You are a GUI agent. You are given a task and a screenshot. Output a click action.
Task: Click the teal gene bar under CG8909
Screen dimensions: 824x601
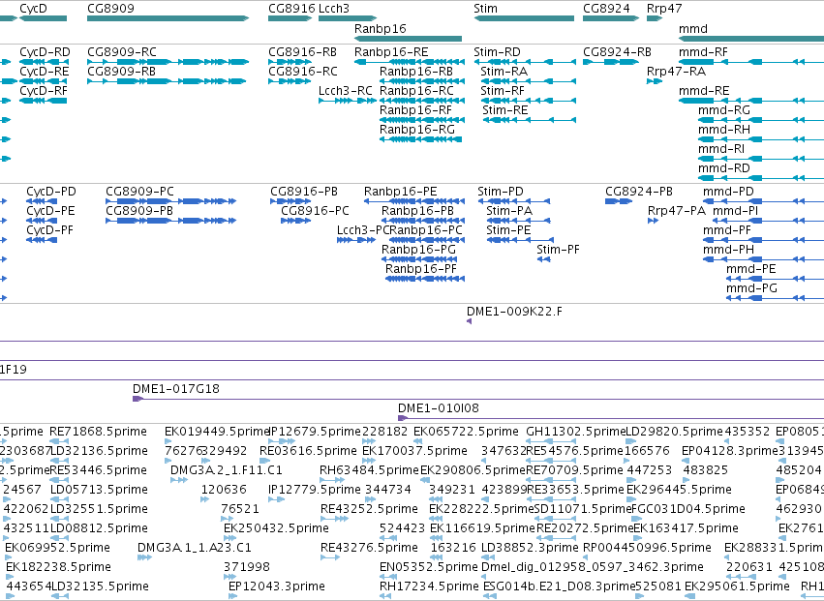click(168, 18)
